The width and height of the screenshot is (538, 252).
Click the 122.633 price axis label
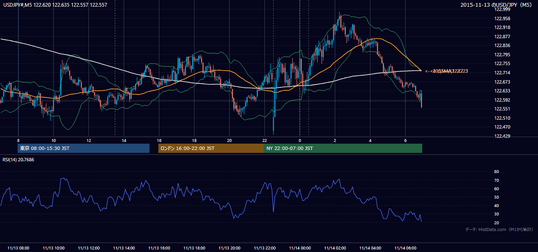[x=503, y=91]
